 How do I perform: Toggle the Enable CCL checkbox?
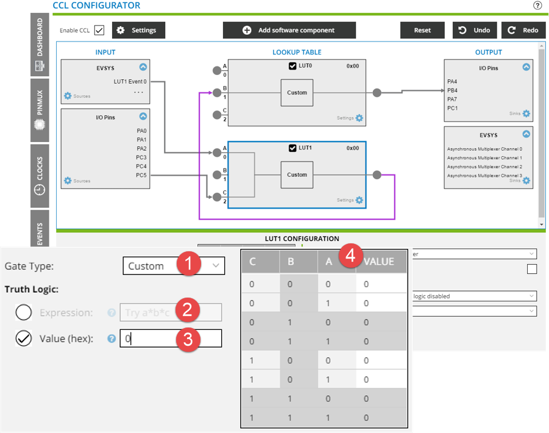pos(99,30)
